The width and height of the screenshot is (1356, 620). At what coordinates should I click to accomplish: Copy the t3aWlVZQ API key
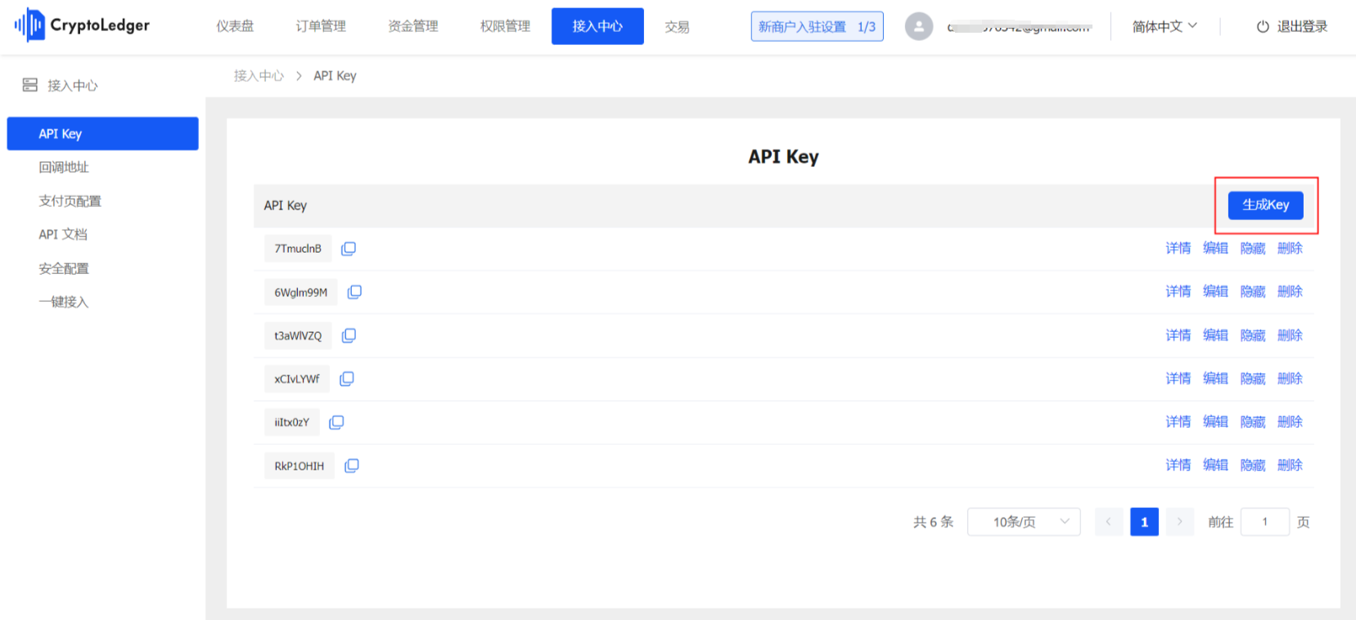[x=349, y=335]
